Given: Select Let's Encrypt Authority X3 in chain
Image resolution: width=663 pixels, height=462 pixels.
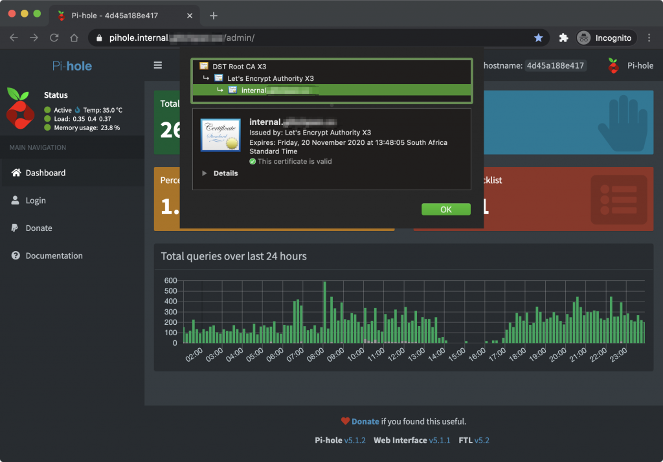Looking at the screenshot, I should 270,78.
